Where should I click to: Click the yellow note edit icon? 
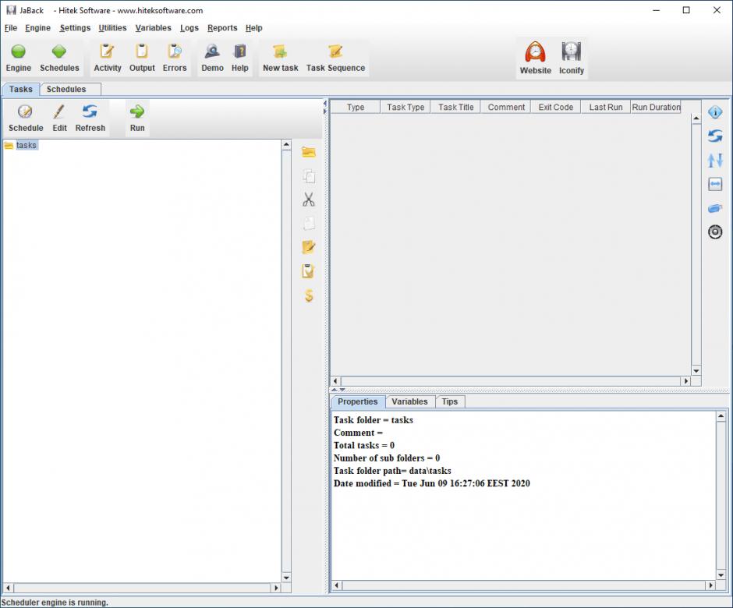point(309,247)
